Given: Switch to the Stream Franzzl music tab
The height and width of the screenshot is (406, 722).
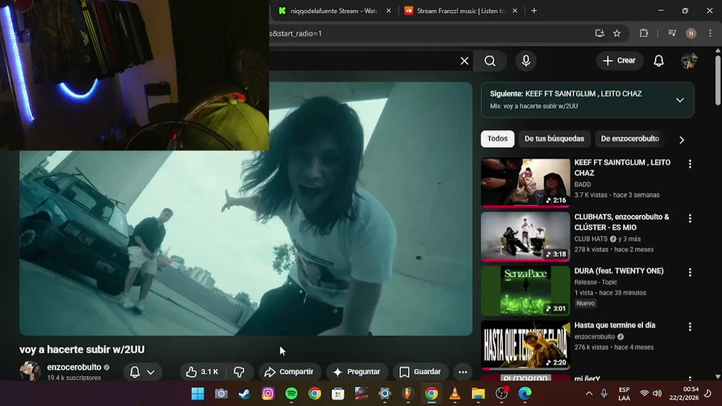Looking at the screenshot, I should (460, 11).
